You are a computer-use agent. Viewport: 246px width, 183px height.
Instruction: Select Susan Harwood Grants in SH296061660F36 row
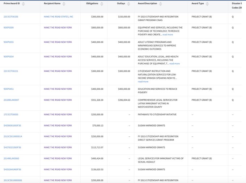(151, 125)
